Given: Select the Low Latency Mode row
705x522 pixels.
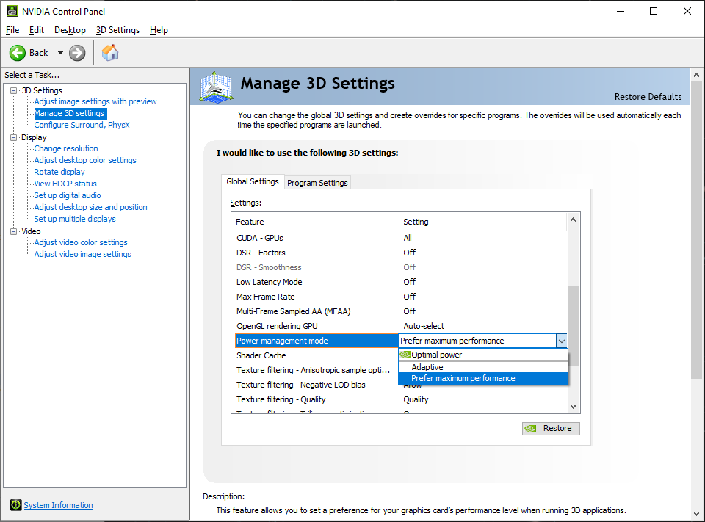Looking at the screenshot, I should [x=400, y=282].
